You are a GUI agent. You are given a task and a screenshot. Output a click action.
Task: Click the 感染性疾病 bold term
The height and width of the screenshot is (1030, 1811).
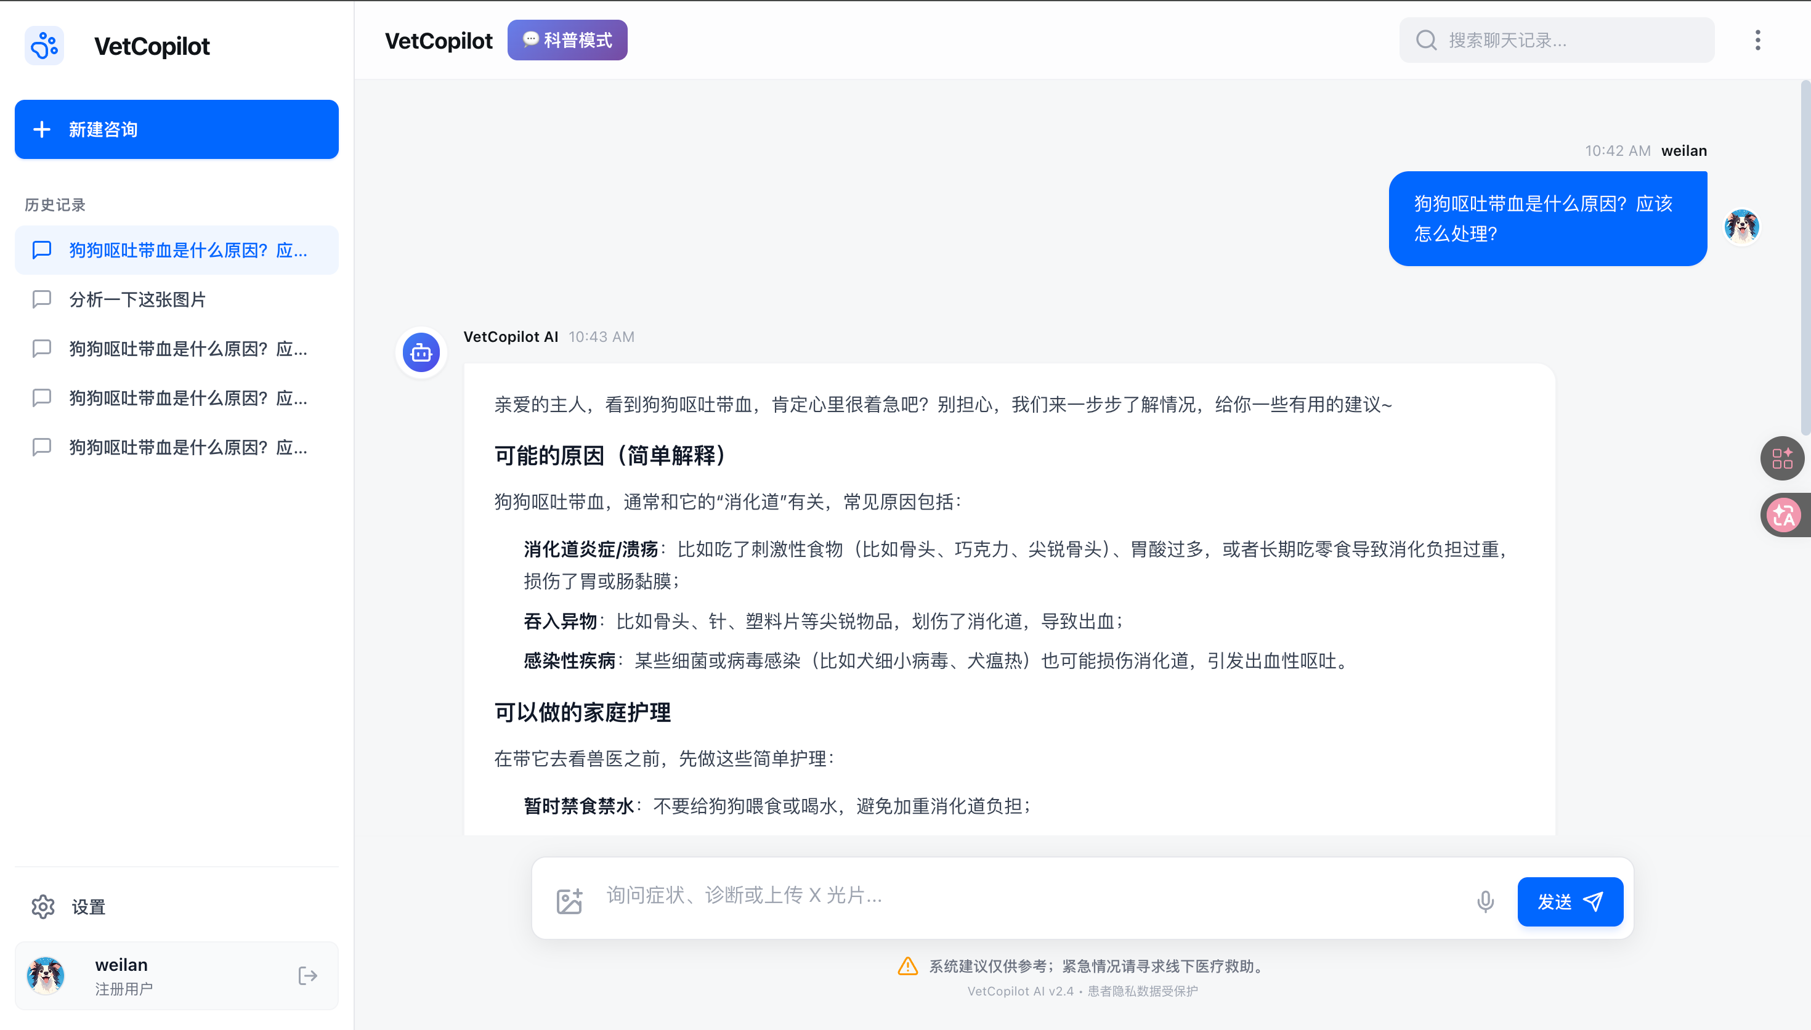pos(569,661)
